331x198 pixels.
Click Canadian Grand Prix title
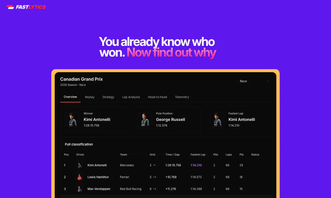click(82, 79)
